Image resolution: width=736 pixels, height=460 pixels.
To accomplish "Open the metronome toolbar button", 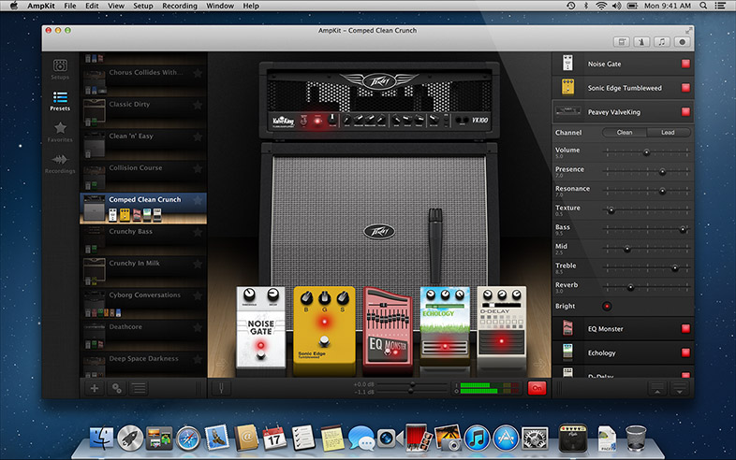I will pyautogui.click(x=641, y=42).
